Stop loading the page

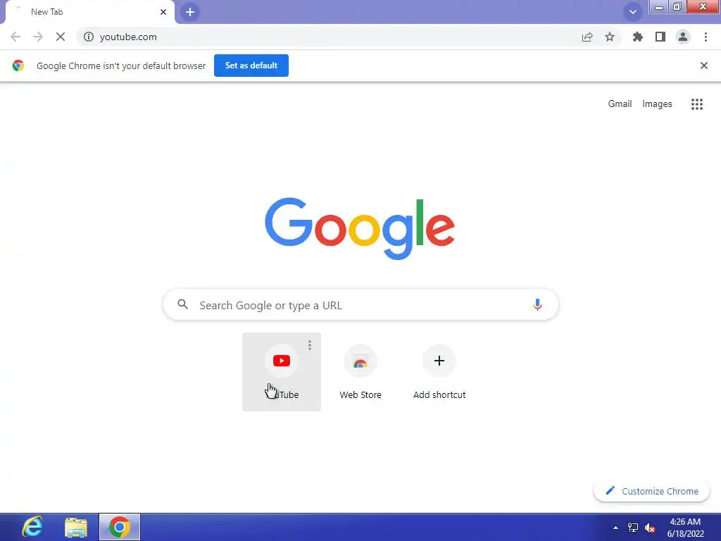pos(61,37)
